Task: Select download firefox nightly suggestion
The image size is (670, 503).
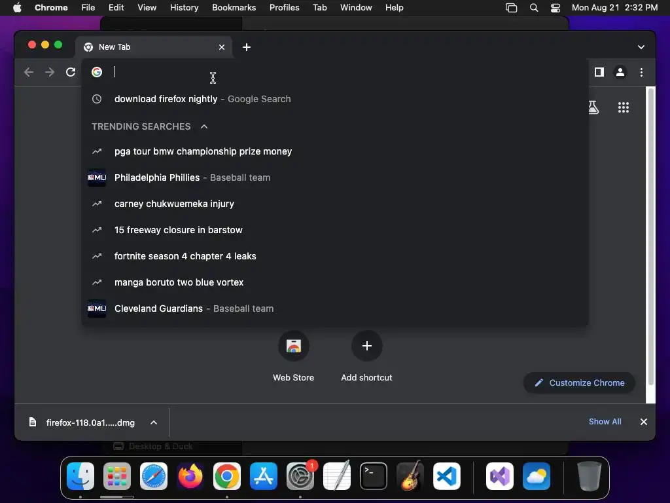Action: tap(335, 99)
